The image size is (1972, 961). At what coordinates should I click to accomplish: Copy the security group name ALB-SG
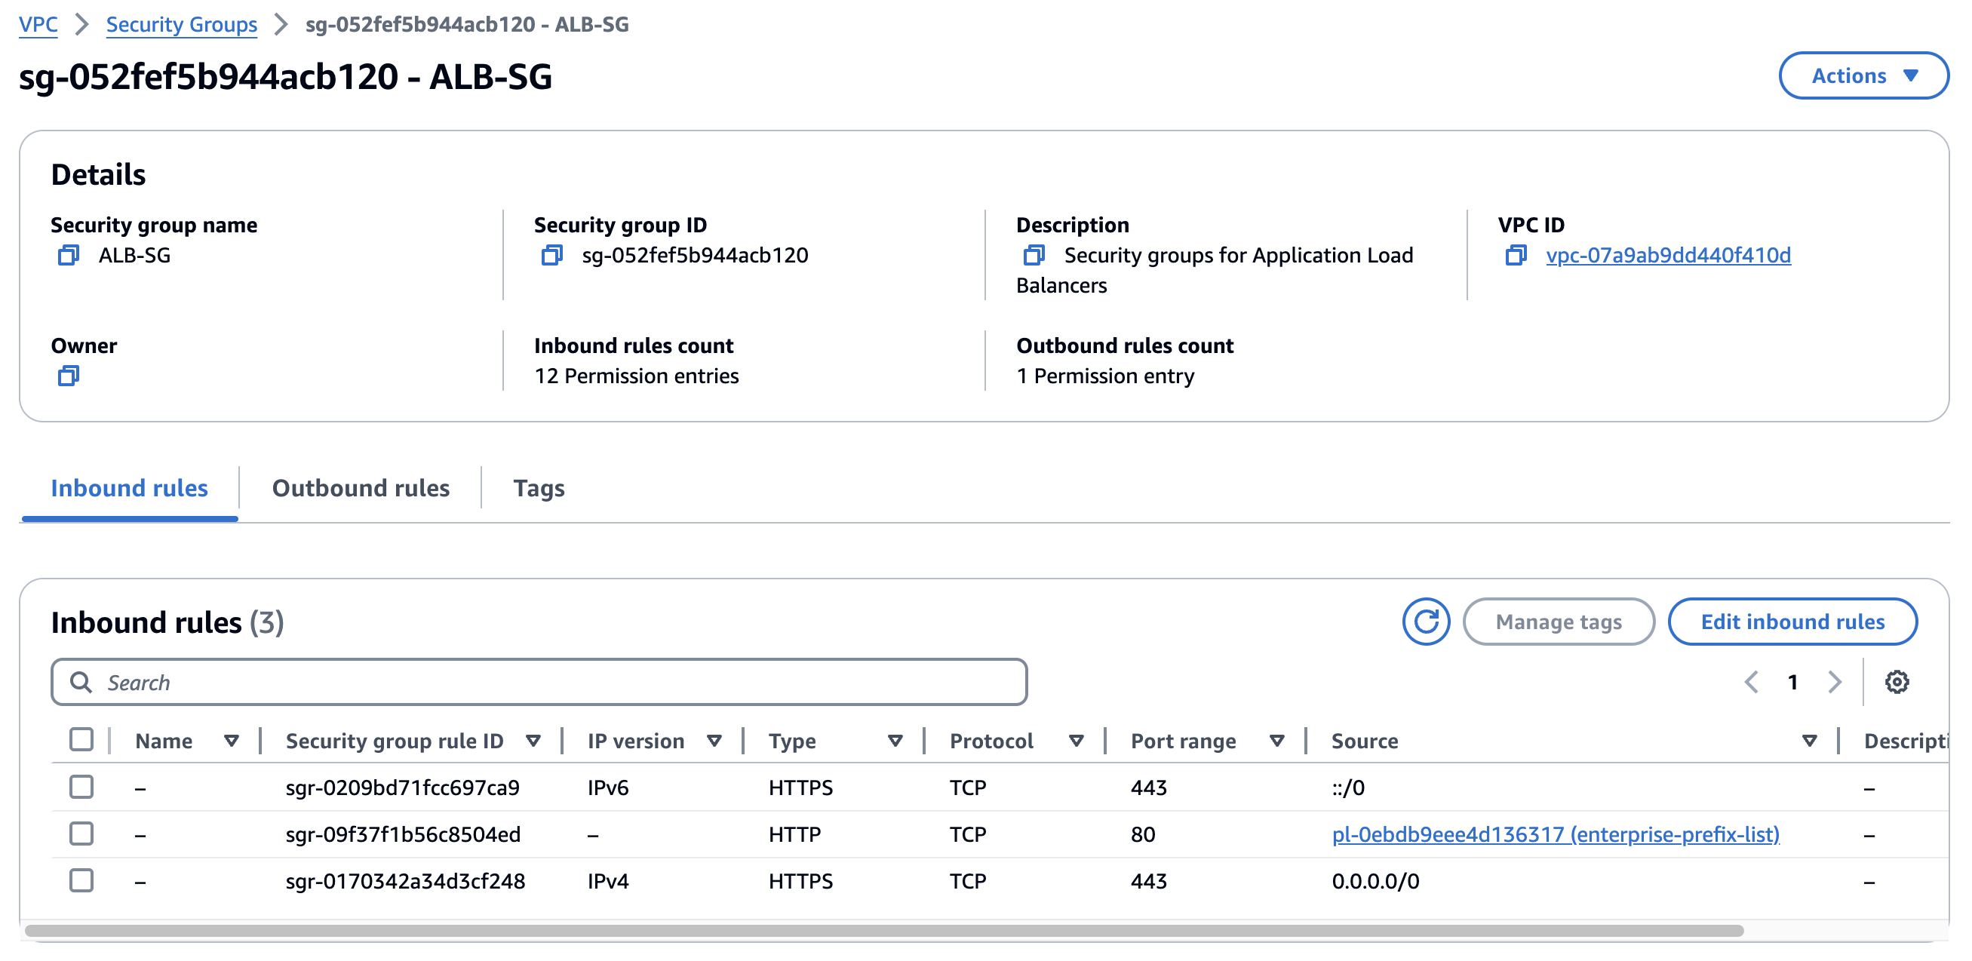click(x=68, y=255)
